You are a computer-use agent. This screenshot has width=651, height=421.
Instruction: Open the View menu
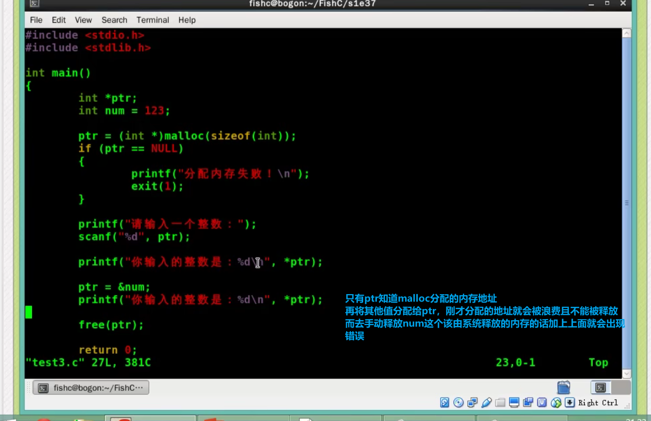83,20
